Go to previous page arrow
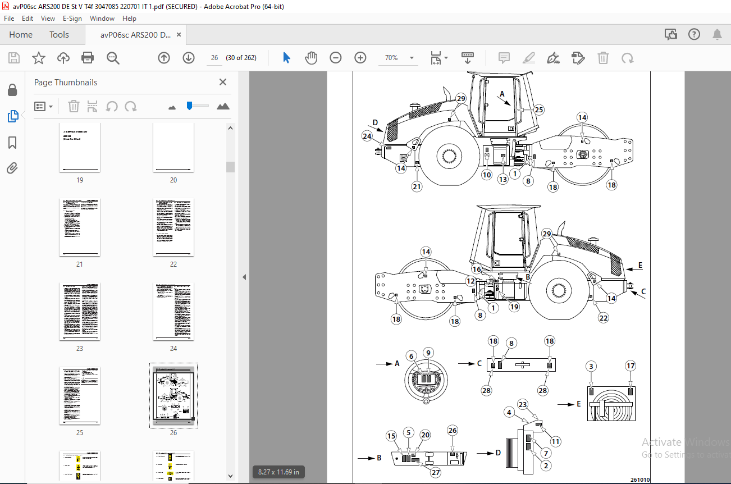Viewport: 731px width, 484px height. point(164,58)
